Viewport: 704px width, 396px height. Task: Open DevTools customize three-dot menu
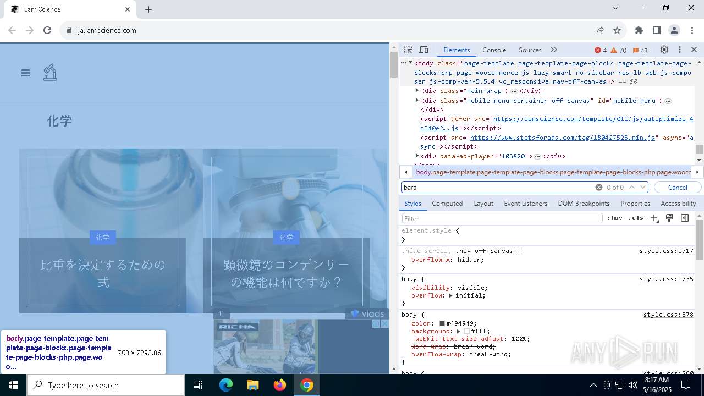[x=680, y=50]
